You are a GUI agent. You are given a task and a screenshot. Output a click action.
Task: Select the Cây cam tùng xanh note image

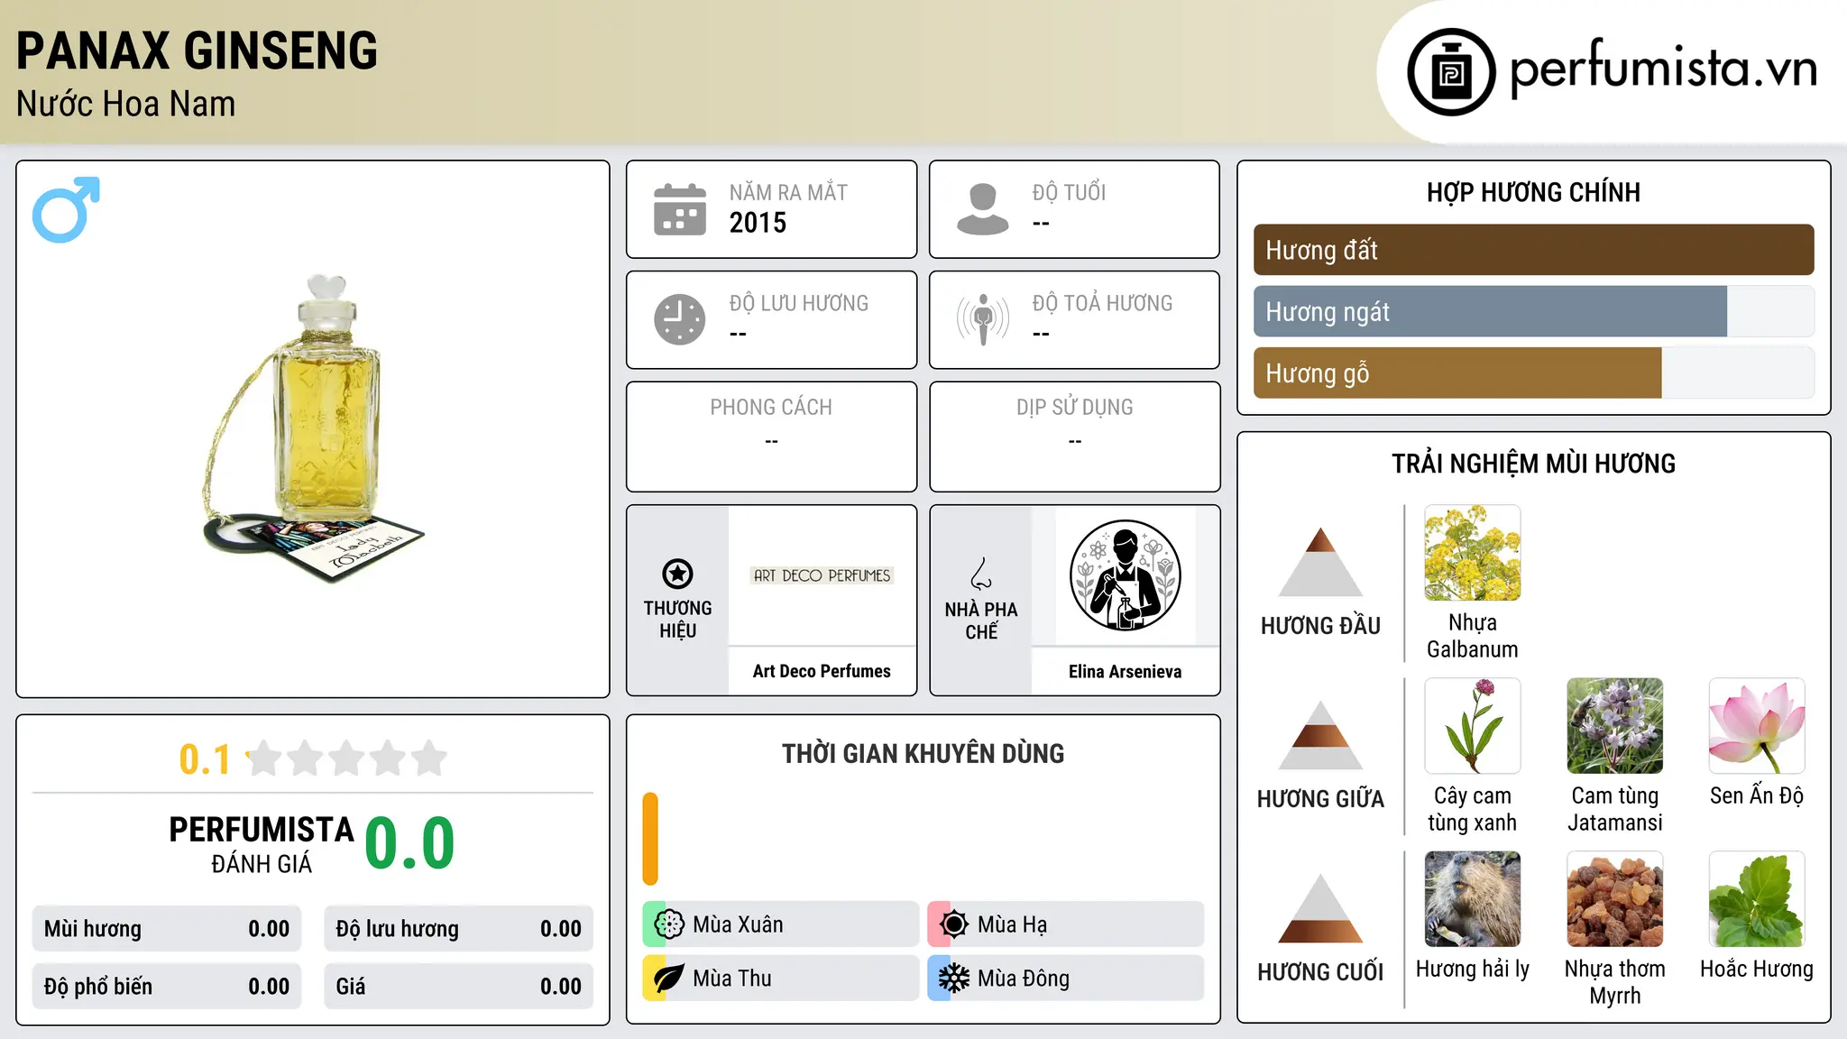(1473, 726)
